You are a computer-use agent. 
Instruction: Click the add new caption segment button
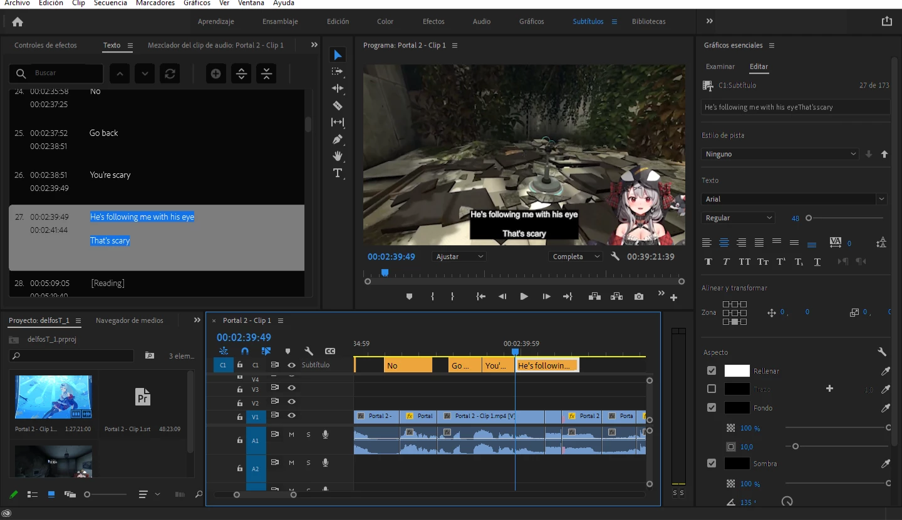(x=215, y=74)
